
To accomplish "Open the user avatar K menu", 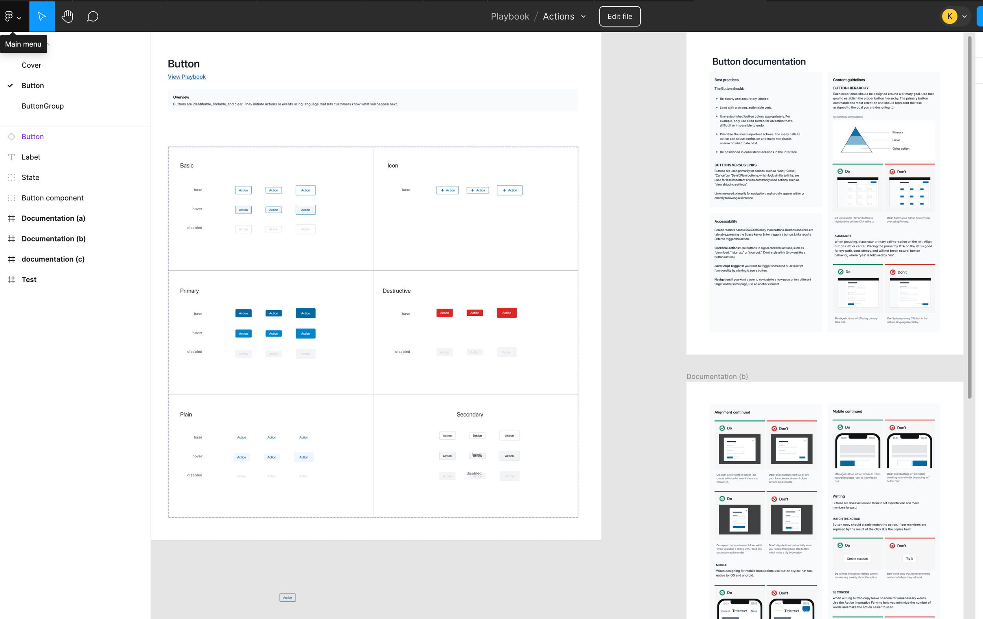I will click(950, 17).
